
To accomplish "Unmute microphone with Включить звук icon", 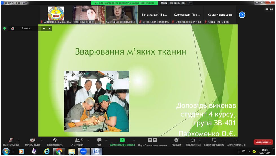I will 11,140.
